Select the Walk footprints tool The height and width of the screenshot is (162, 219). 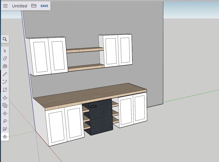point(5,129)
